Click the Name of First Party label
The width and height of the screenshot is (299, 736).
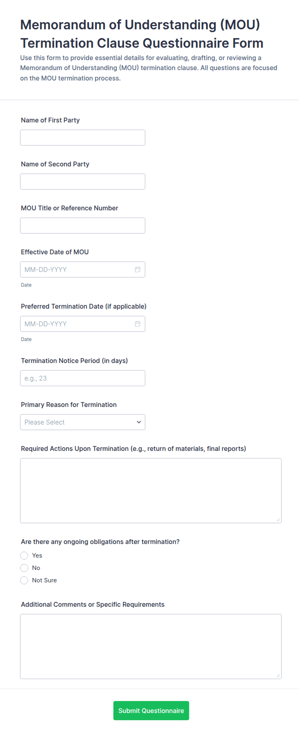(x=50, y=120)
